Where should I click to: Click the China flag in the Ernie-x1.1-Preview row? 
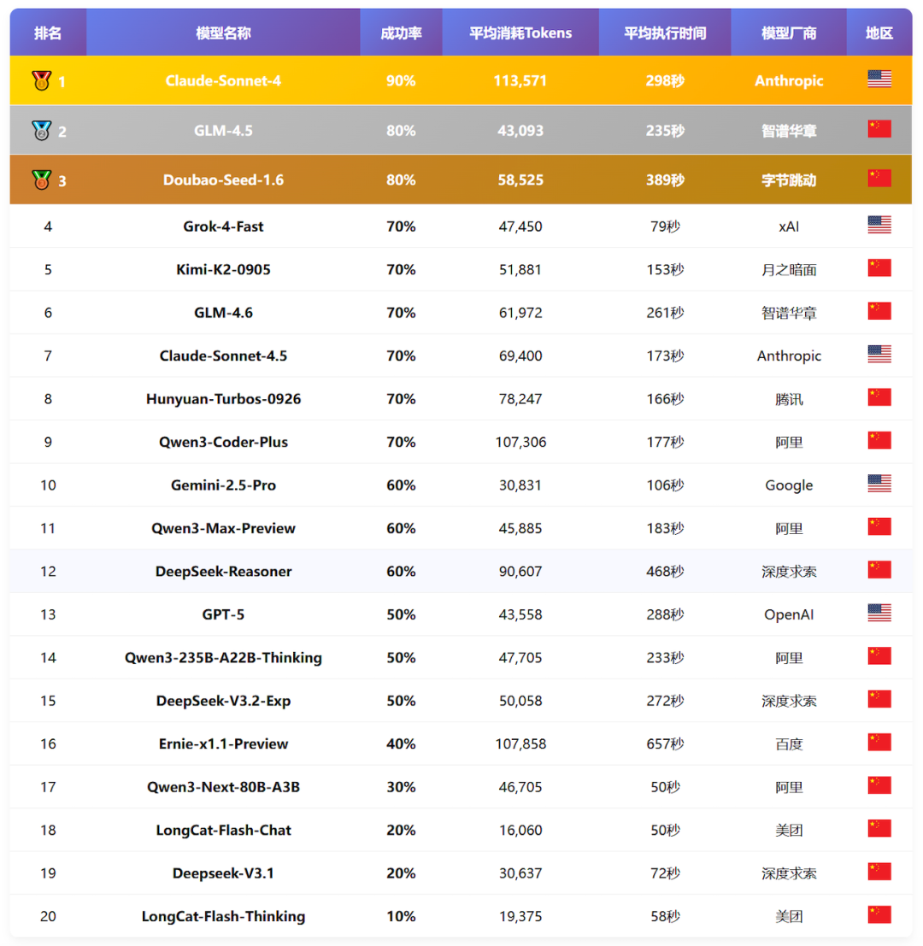[879, 742]
